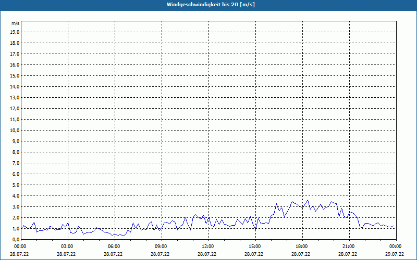Select the 00:00 label above 29.07.22
Screen dimensions: 417x260
[x=397, y=246]
